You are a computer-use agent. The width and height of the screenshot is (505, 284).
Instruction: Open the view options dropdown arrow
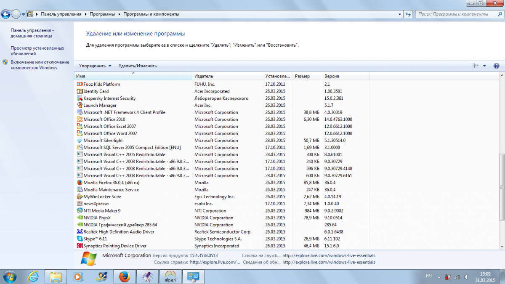point(484,66)
